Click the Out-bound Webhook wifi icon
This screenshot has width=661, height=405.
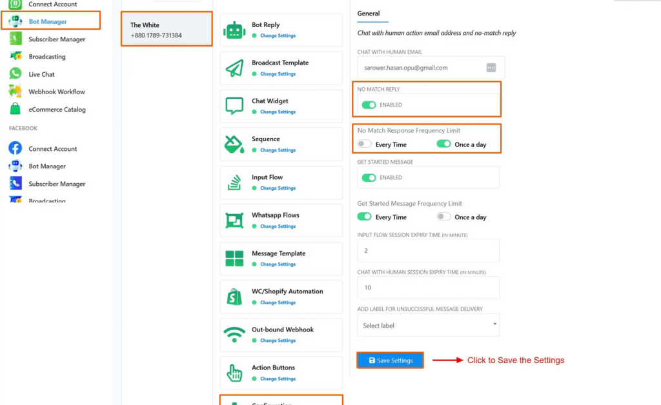tap(234, 335)
